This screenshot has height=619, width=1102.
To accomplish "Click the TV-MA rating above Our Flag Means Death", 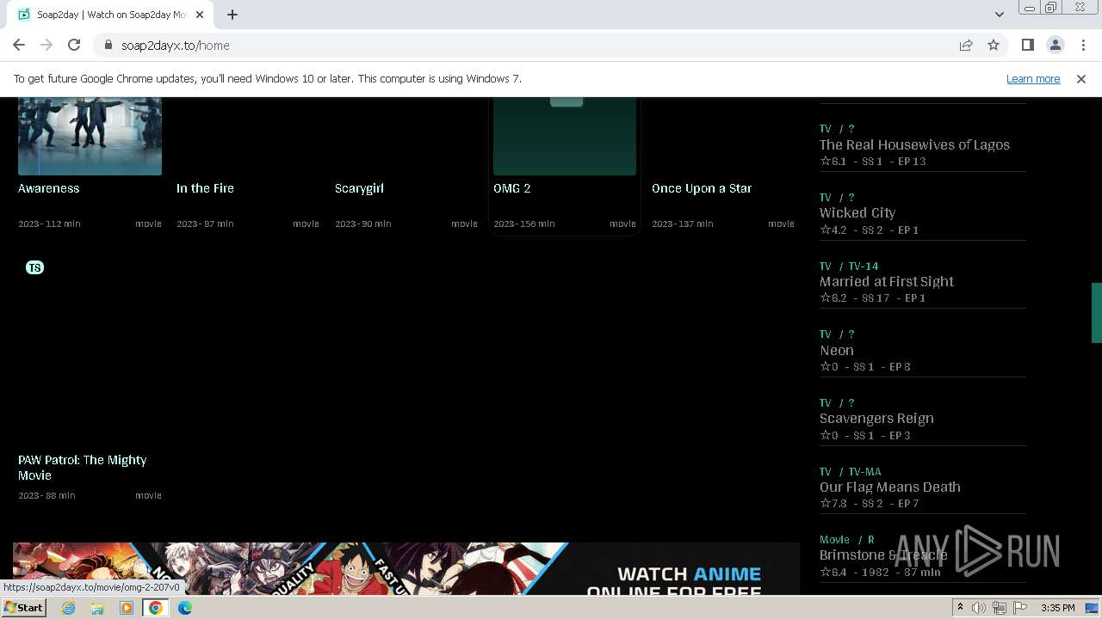I will coord(864,472).
